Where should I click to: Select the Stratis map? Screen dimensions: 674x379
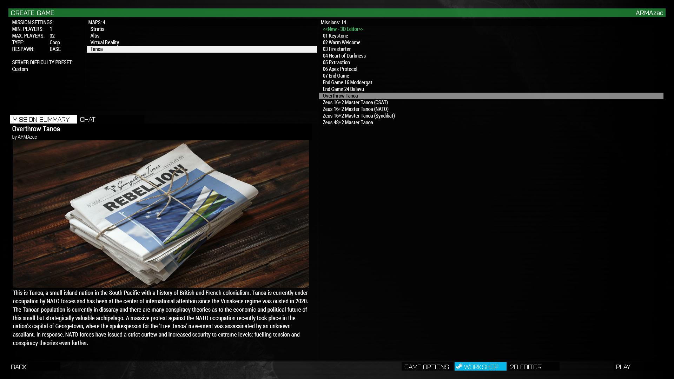tap(97, 29)
